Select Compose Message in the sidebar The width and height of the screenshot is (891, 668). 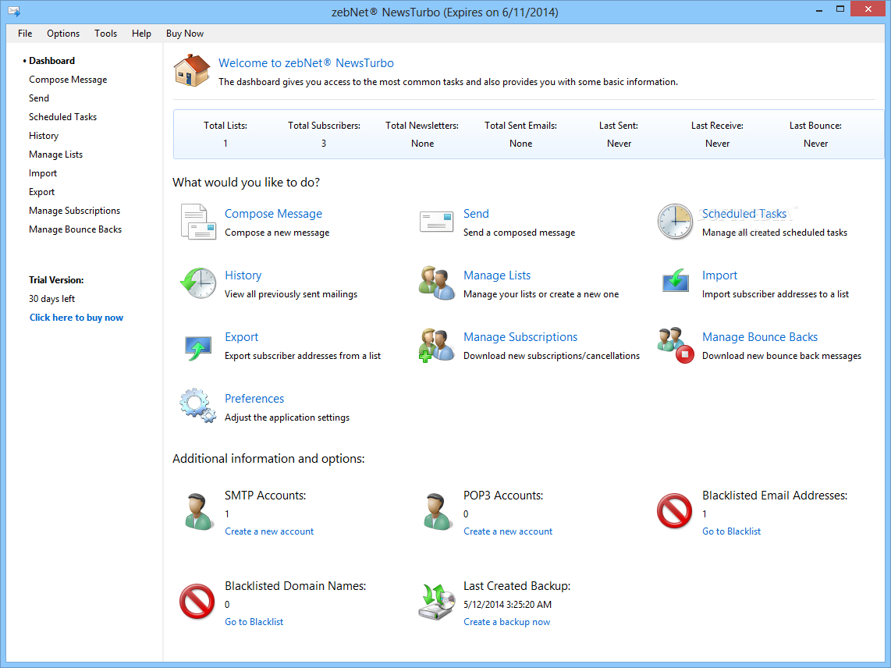[x=68, y=80]
